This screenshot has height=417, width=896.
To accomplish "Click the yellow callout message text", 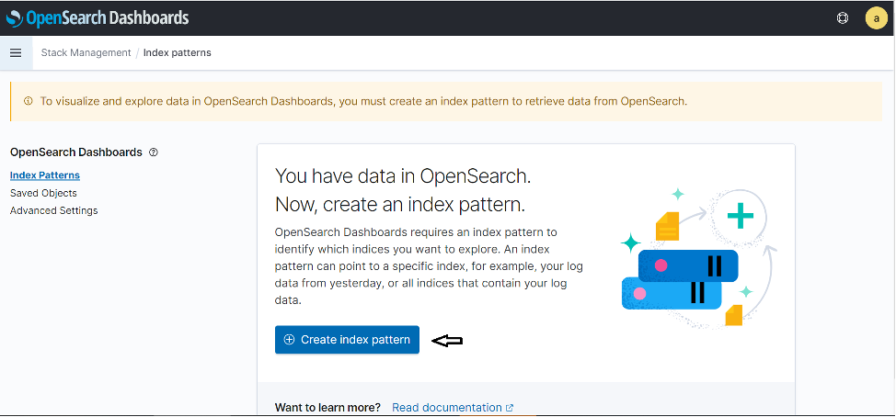I will click(363, 102).
